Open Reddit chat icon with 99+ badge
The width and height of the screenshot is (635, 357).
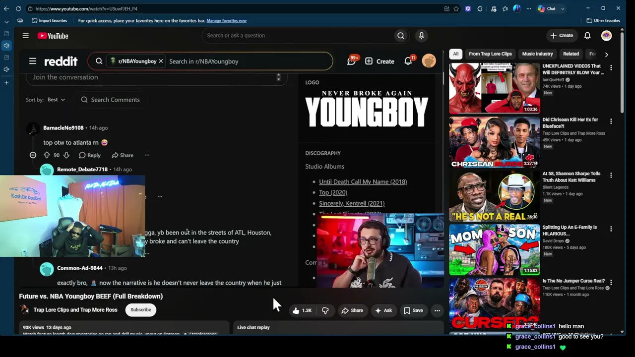pos(352,61)
